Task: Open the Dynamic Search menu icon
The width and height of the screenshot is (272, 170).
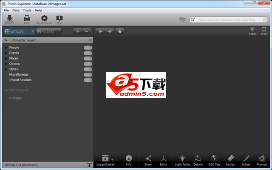Action: 90,40
